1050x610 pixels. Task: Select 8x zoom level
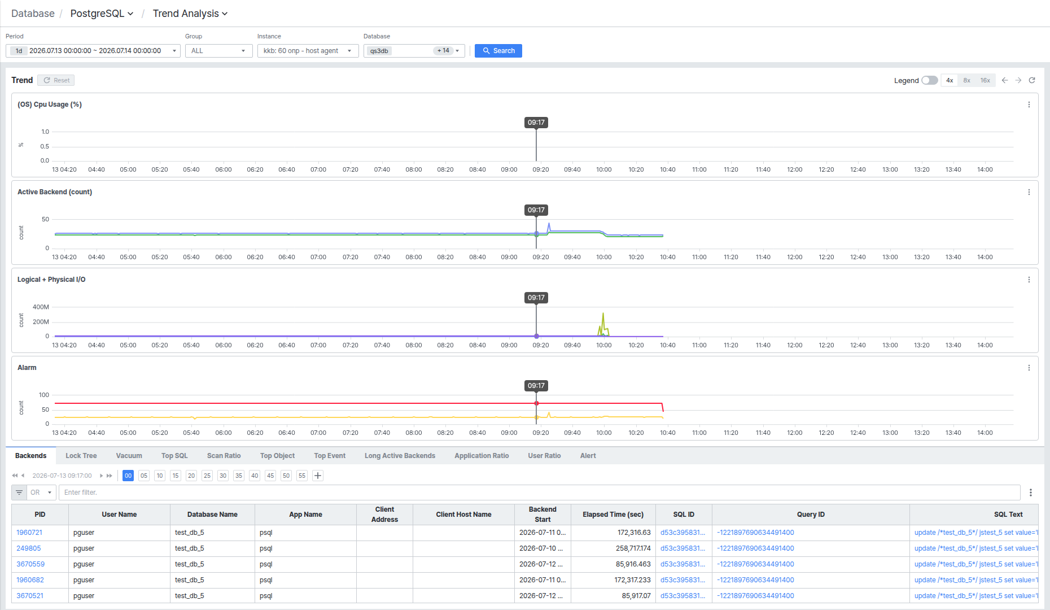tap(967, 80)
